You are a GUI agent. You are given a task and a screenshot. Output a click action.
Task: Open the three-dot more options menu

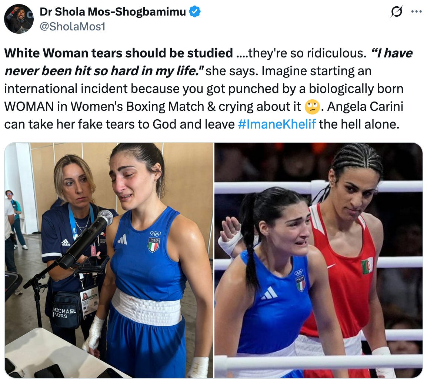pyautogui.click(x=416, y=12)
